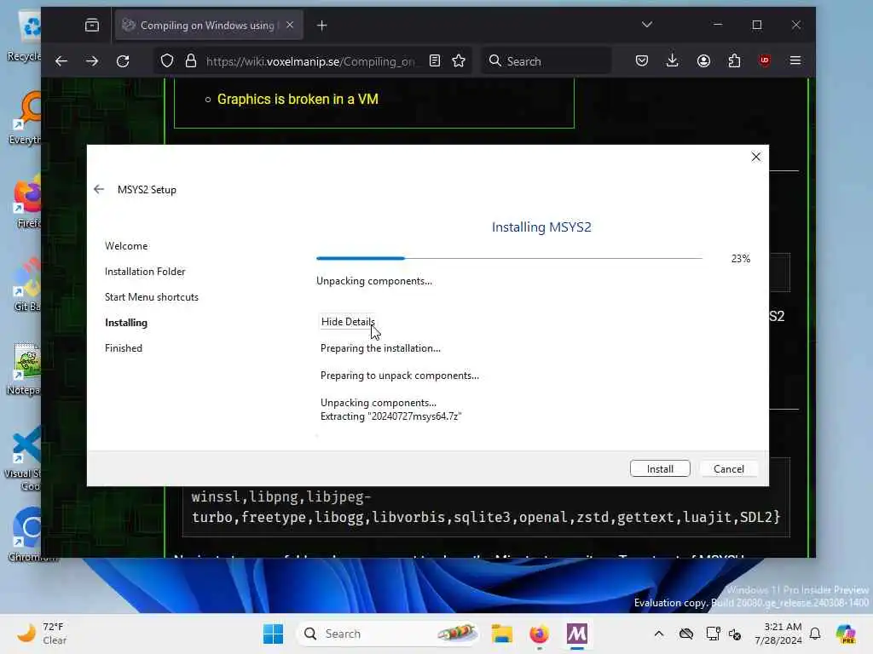Open Git Bash desktop shortcut
873x654 pixels.
[x=26, y=284]
